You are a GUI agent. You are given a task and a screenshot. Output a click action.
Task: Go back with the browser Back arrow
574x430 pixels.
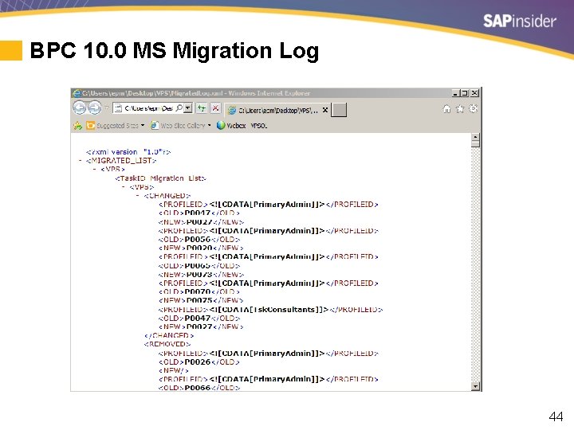pyautogui.click(x=80, y=107)
